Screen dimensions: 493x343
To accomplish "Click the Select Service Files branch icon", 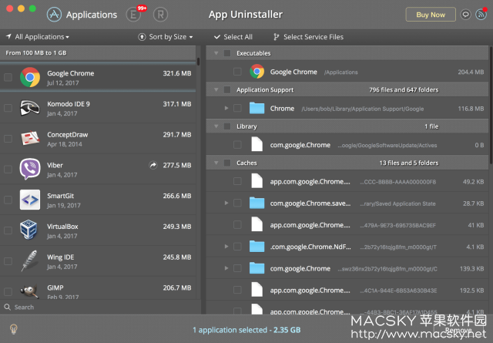I will click(276, 37).
